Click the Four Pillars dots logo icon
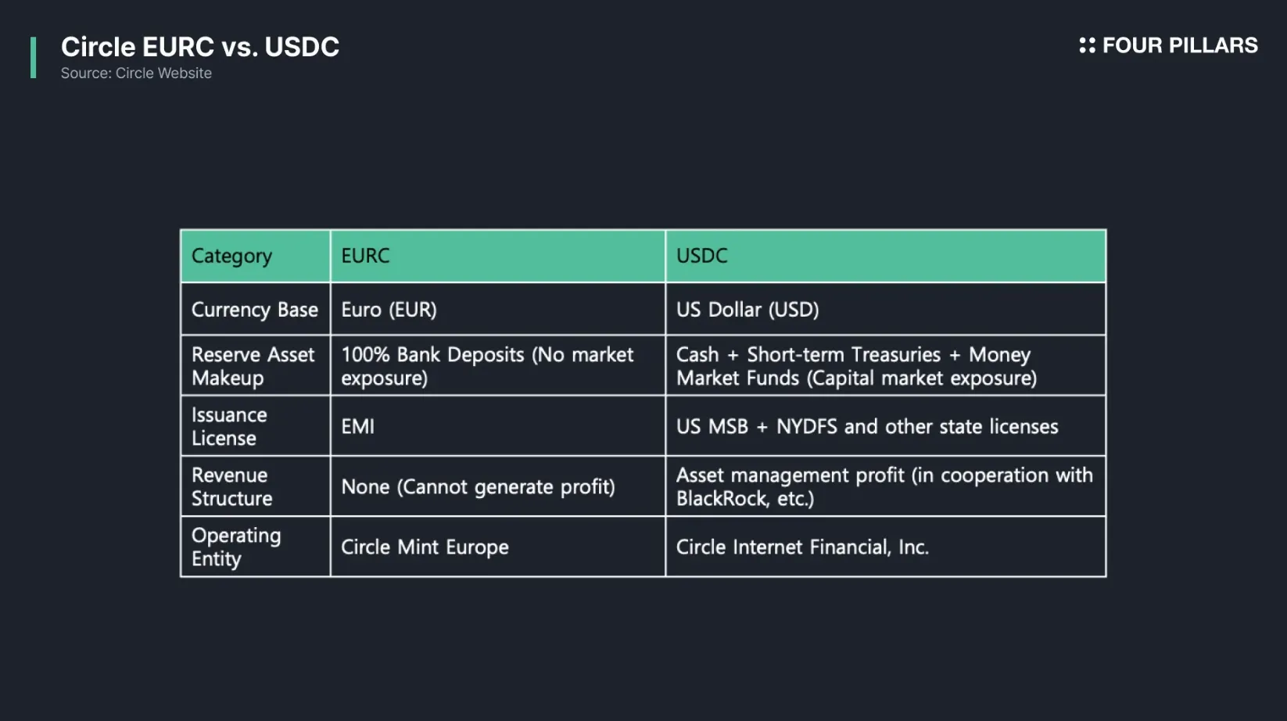Viewport: 1287px width, 721px height. tap(1087, 45)
